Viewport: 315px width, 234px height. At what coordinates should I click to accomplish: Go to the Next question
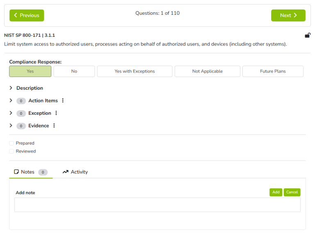288,16
